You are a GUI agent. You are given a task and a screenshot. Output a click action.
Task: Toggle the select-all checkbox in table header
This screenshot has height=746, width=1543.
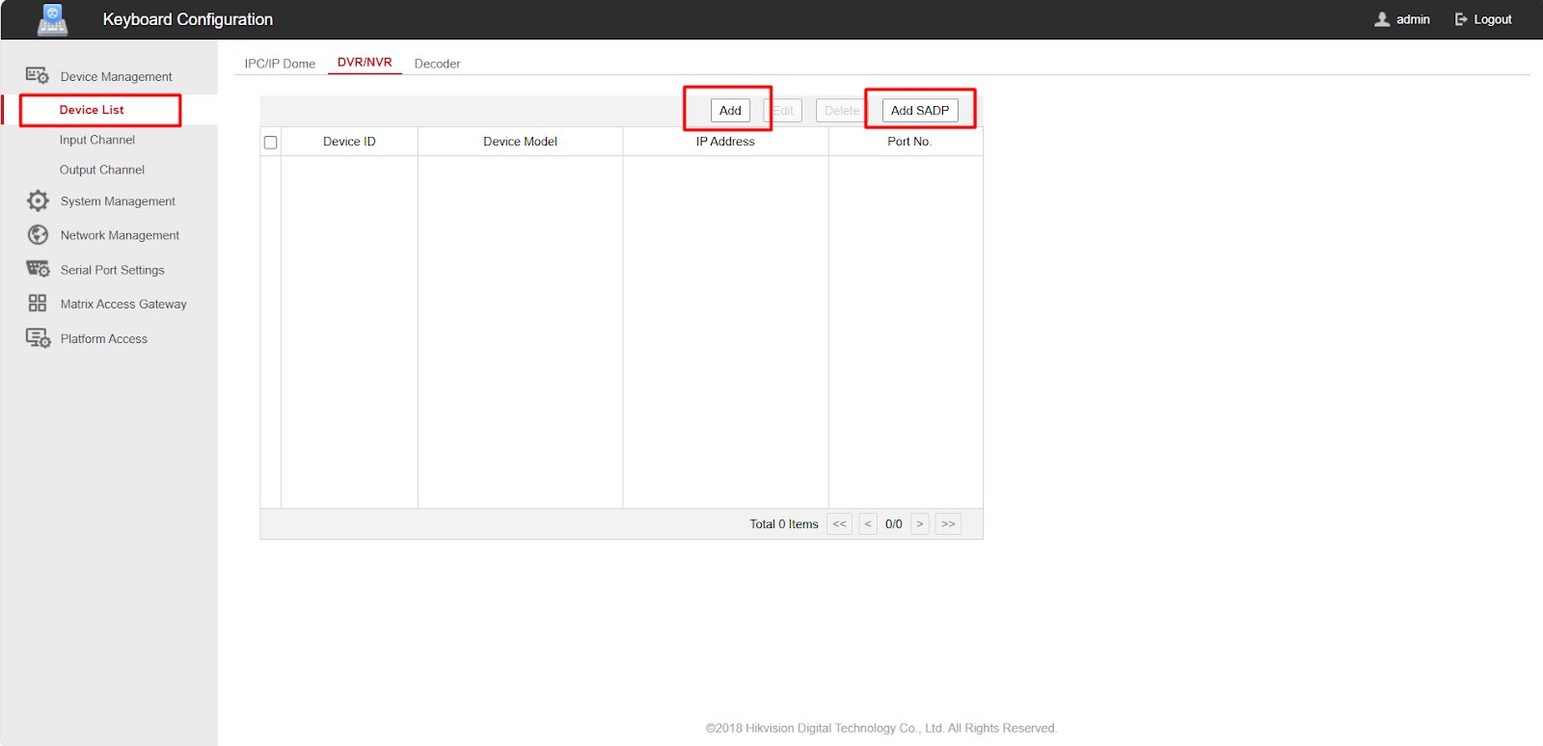point(271,143)
